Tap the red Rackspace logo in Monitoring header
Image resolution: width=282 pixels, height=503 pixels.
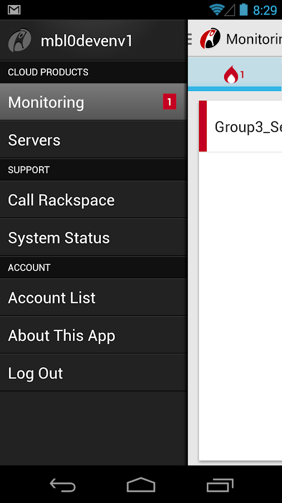tap(210, 39)
